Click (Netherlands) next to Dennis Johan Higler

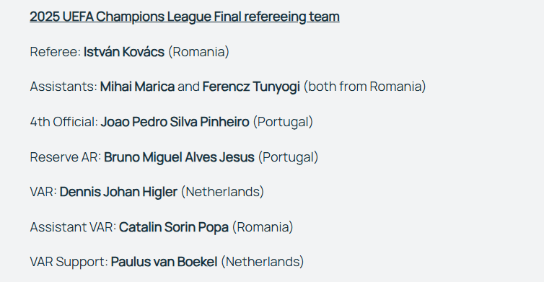(222, 192)
